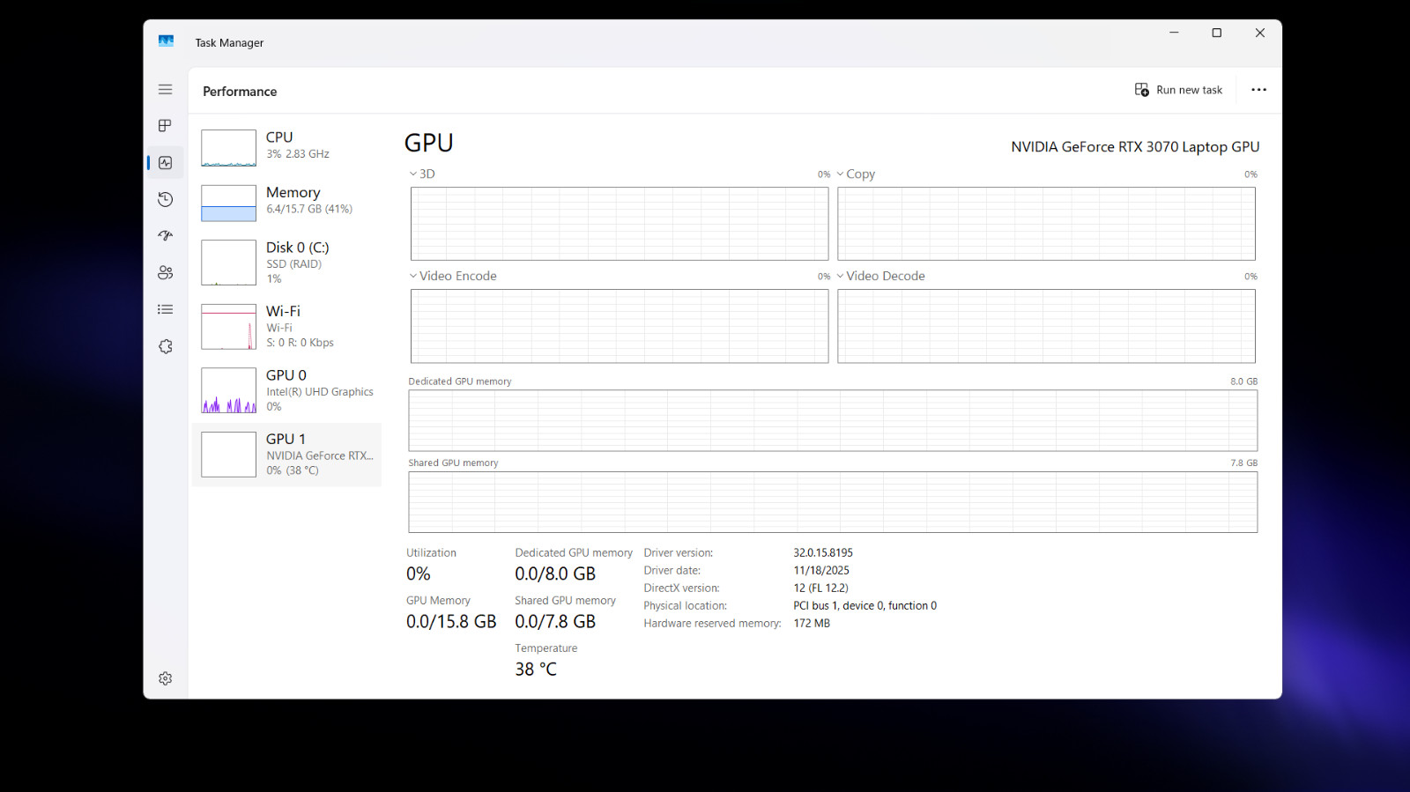
Task: Click the Video Encode graph
Action: (x=620, y=326)
